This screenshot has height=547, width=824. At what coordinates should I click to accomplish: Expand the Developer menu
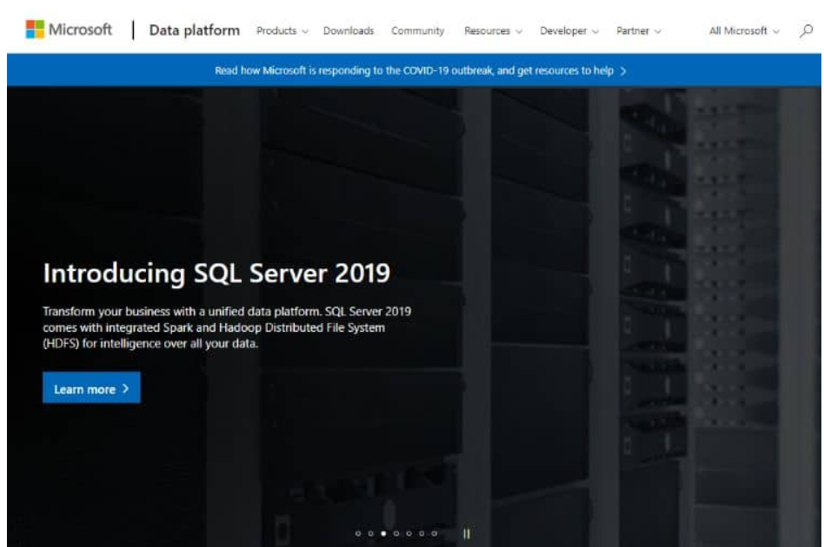569,31
